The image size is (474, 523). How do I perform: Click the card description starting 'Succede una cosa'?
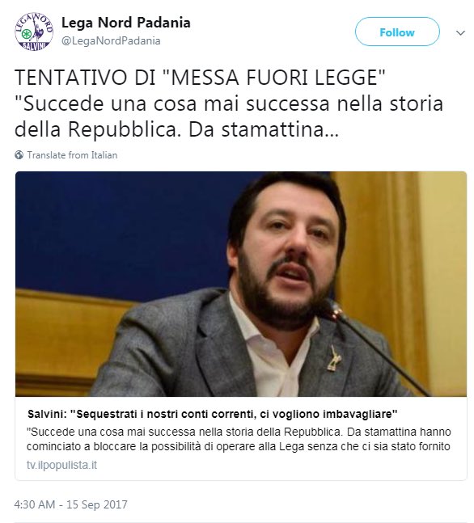coord(239,432)
